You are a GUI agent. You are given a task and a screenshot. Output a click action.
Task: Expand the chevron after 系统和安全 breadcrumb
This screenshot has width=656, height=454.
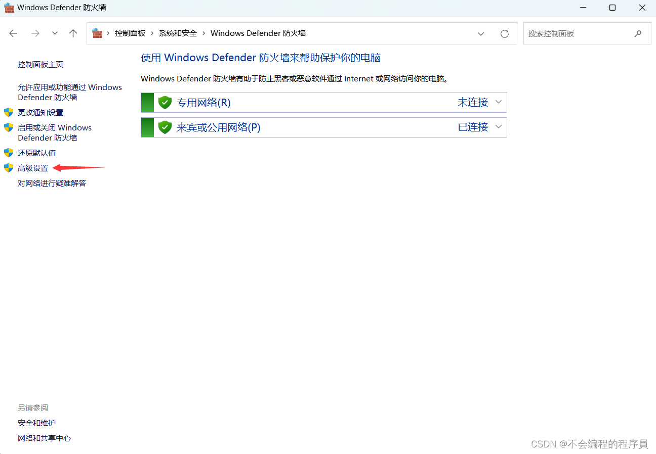pos(204,33)
